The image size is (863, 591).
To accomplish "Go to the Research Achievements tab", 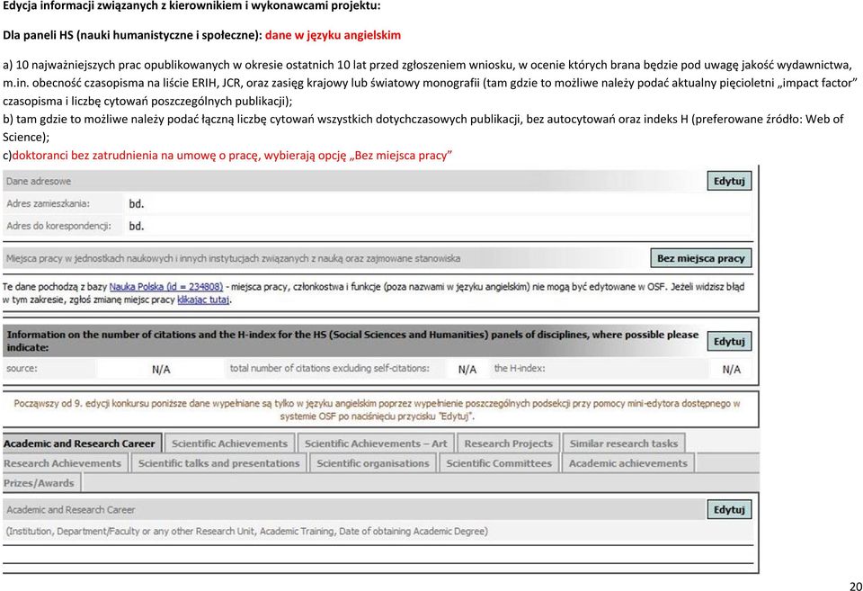I will 64,463.
